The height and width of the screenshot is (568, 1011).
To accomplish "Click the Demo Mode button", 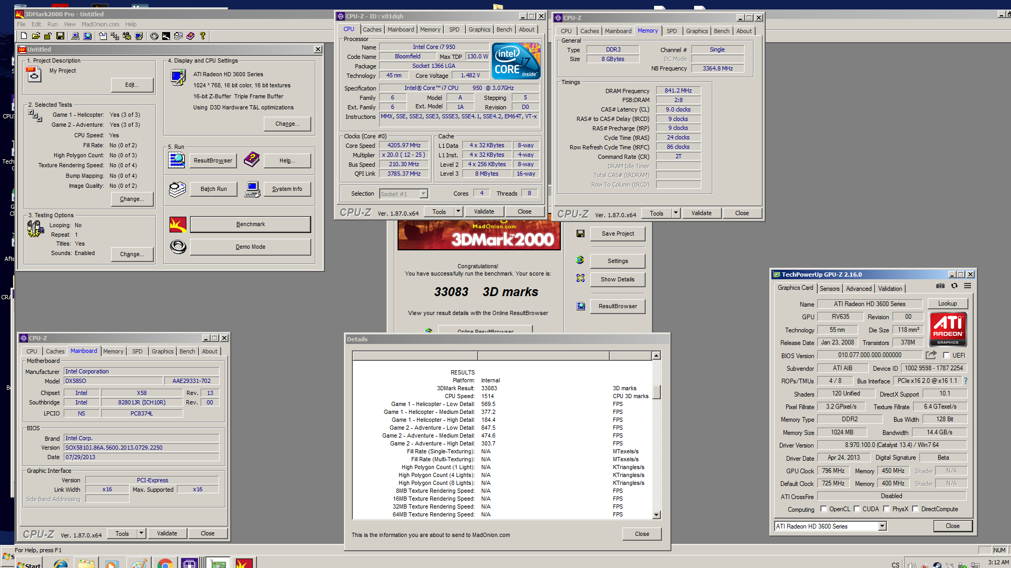I will 250,247.
